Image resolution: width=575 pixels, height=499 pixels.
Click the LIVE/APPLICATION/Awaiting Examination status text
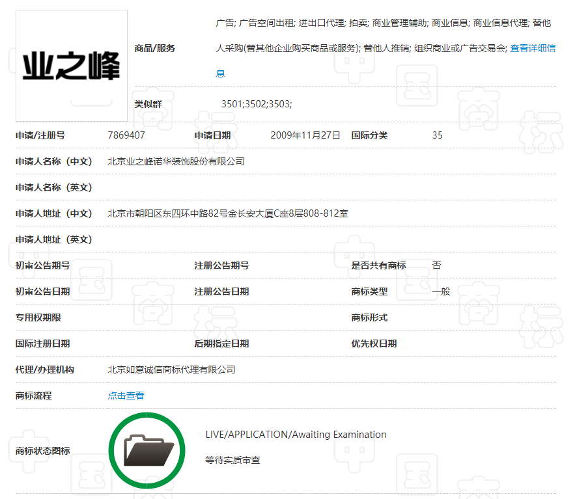296,435
